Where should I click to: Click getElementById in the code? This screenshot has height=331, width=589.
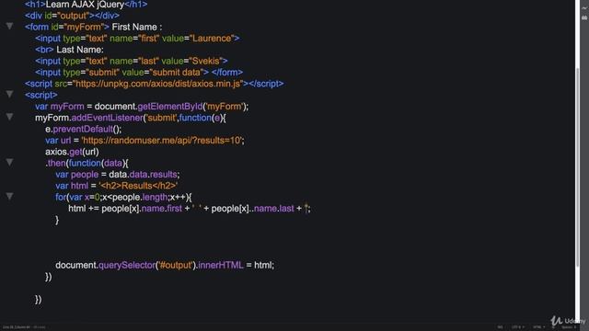170,107
